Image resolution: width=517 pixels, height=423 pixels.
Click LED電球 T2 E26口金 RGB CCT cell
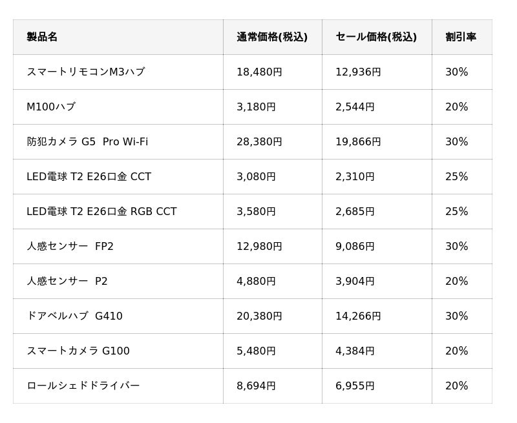(x=101, y=211)
